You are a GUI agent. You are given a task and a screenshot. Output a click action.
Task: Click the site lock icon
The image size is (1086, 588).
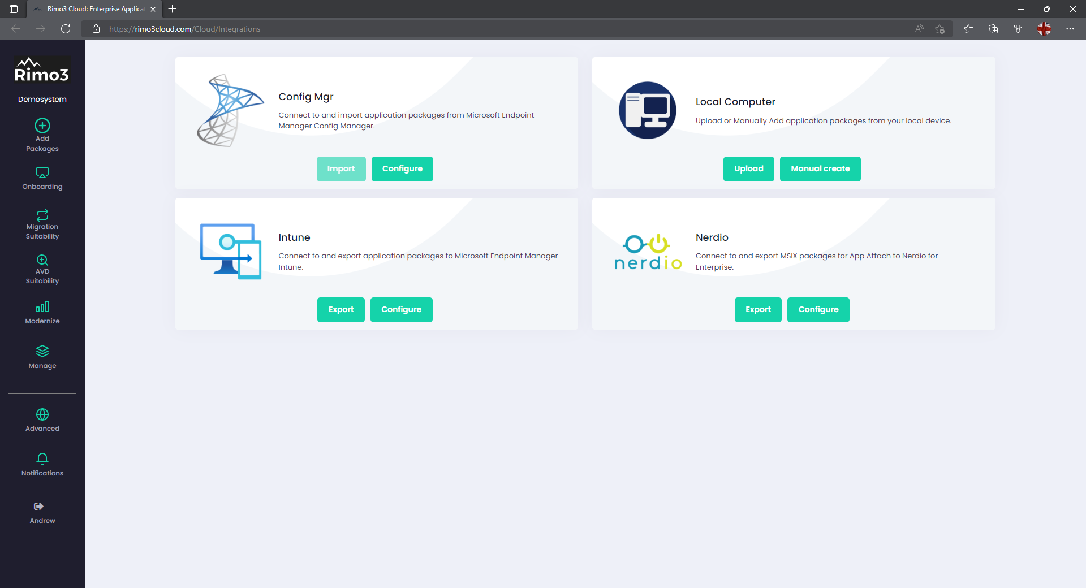coord(96,29)
